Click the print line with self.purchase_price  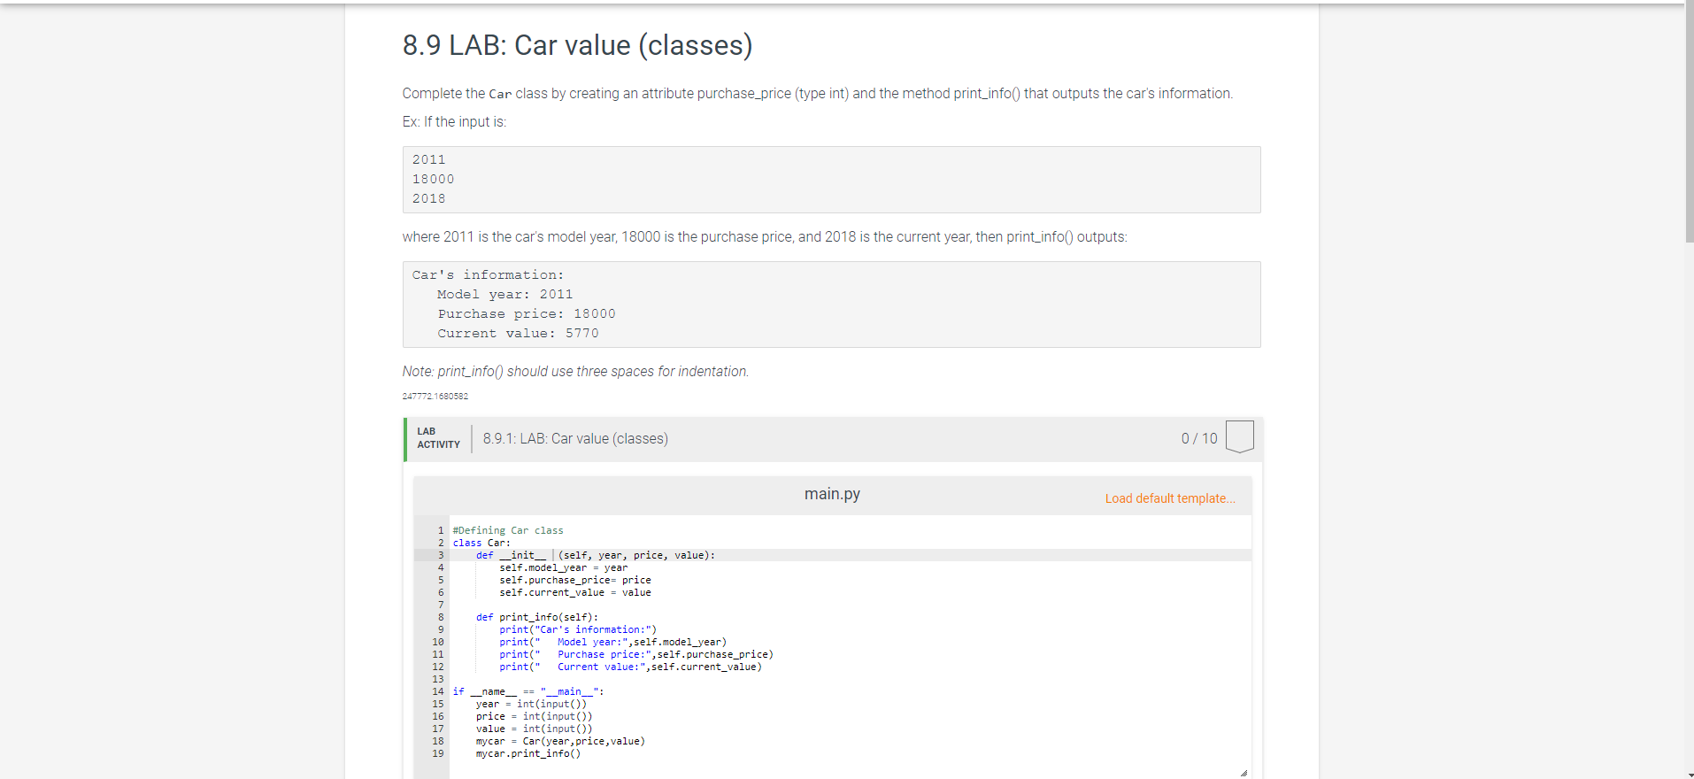(635, 654)
